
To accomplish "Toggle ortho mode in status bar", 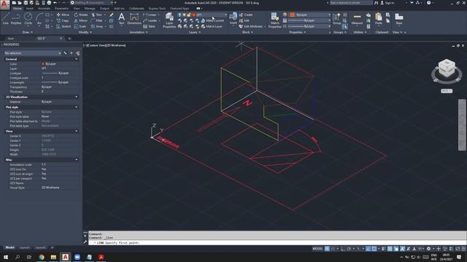I will [343, 249].
